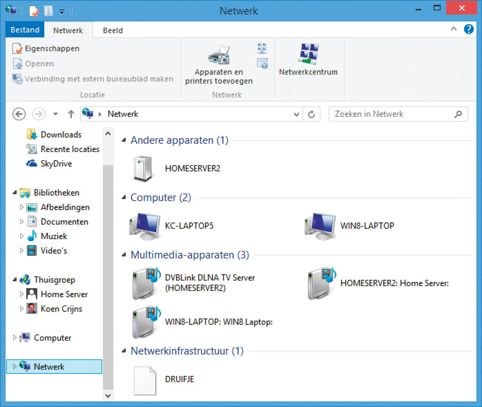Open the help question mark icon
The height and width of the screenshot is (407, 482).
pyautogui.click(x=469, y=29)
